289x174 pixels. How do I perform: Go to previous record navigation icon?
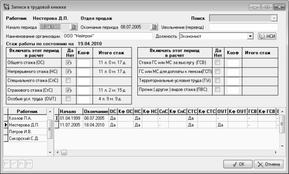14,164
